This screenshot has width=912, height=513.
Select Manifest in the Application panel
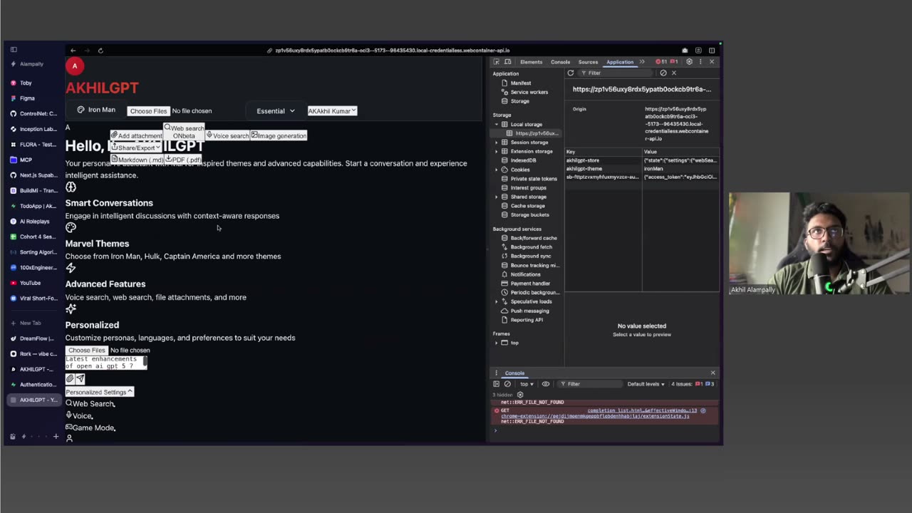tap(521, 83)
